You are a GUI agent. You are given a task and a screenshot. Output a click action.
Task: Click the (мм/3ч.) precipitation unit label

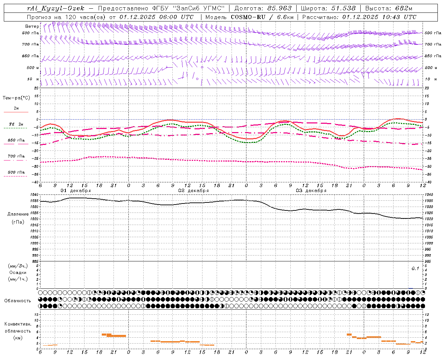click(x=18, y=266)
